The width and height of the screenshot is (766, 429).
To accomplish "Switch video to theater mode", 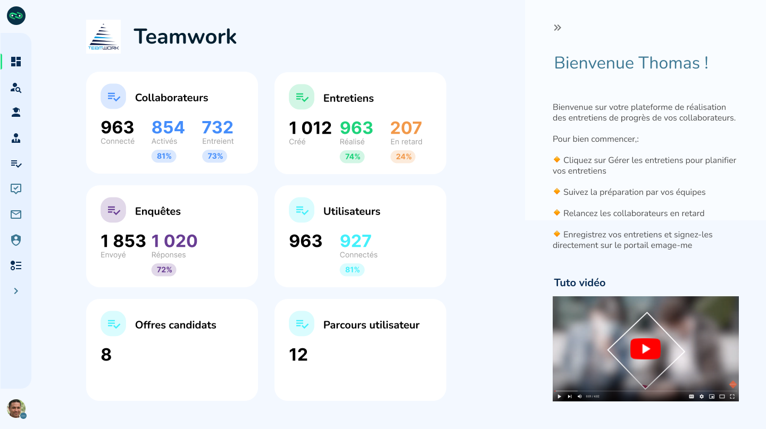I will [722, 397].
